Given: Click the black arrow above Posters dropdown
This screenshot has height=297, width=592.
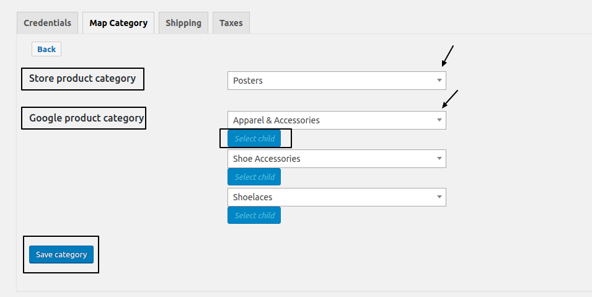Looking at the screenshot, I should 448,56.
